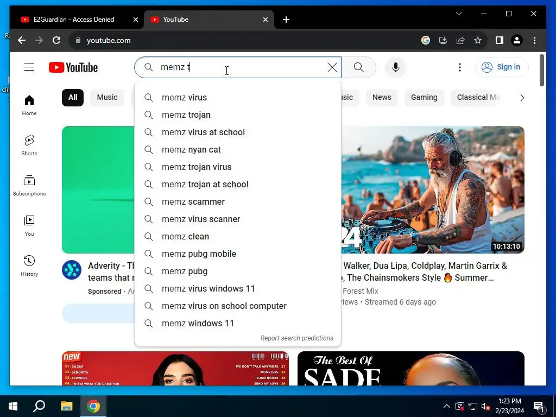Choose suggestion "memz trojan at school"

238,185
